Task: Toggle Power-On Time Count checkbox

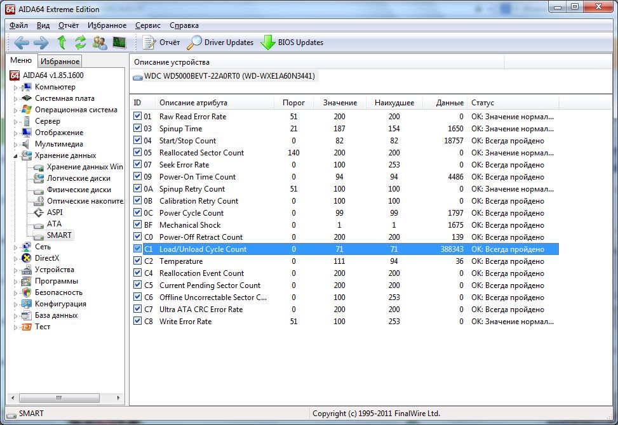Action: (x=137, y=176)
